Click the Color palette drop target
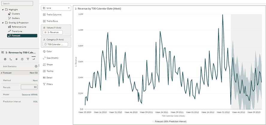The image size is (266, 125). [50, 52]
